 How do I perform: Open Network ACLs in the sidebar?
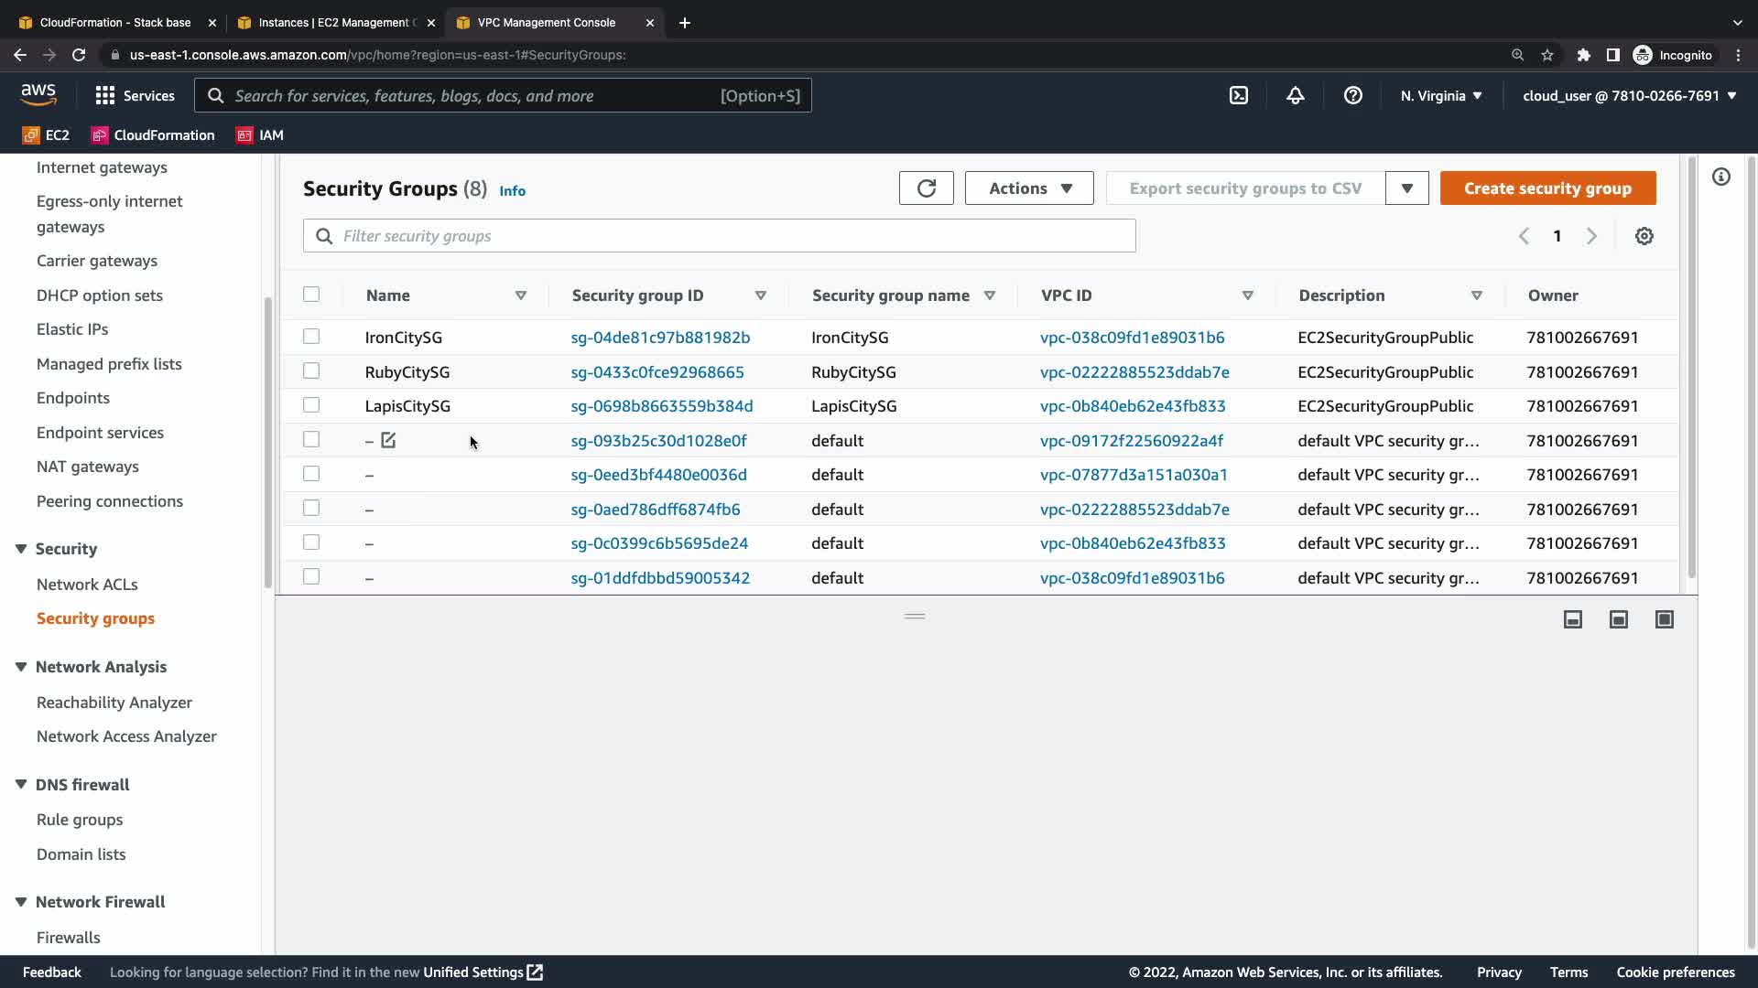tap(87, 584)
